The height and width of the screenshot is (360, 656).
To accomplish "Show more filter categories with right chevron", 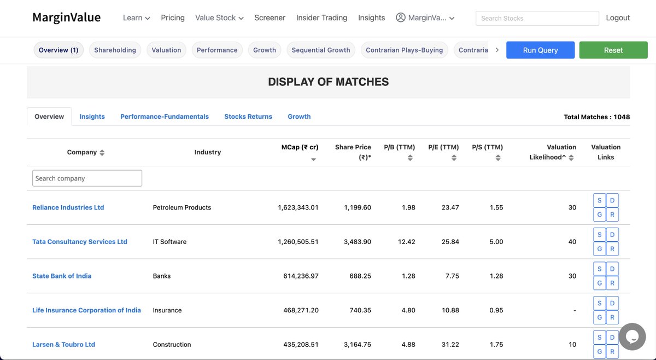I will (497, 50).
